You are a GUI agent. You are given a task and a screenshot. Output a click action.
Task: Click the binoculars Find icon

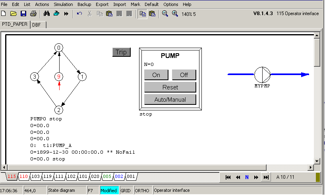[x=46, y=14]
